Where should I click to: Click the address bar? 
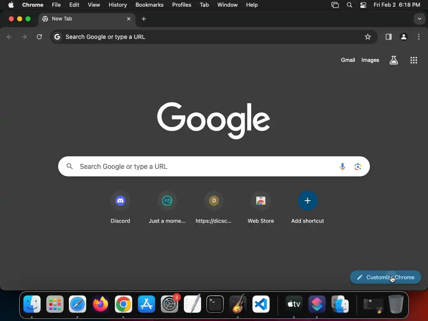[x=214, y=37]
